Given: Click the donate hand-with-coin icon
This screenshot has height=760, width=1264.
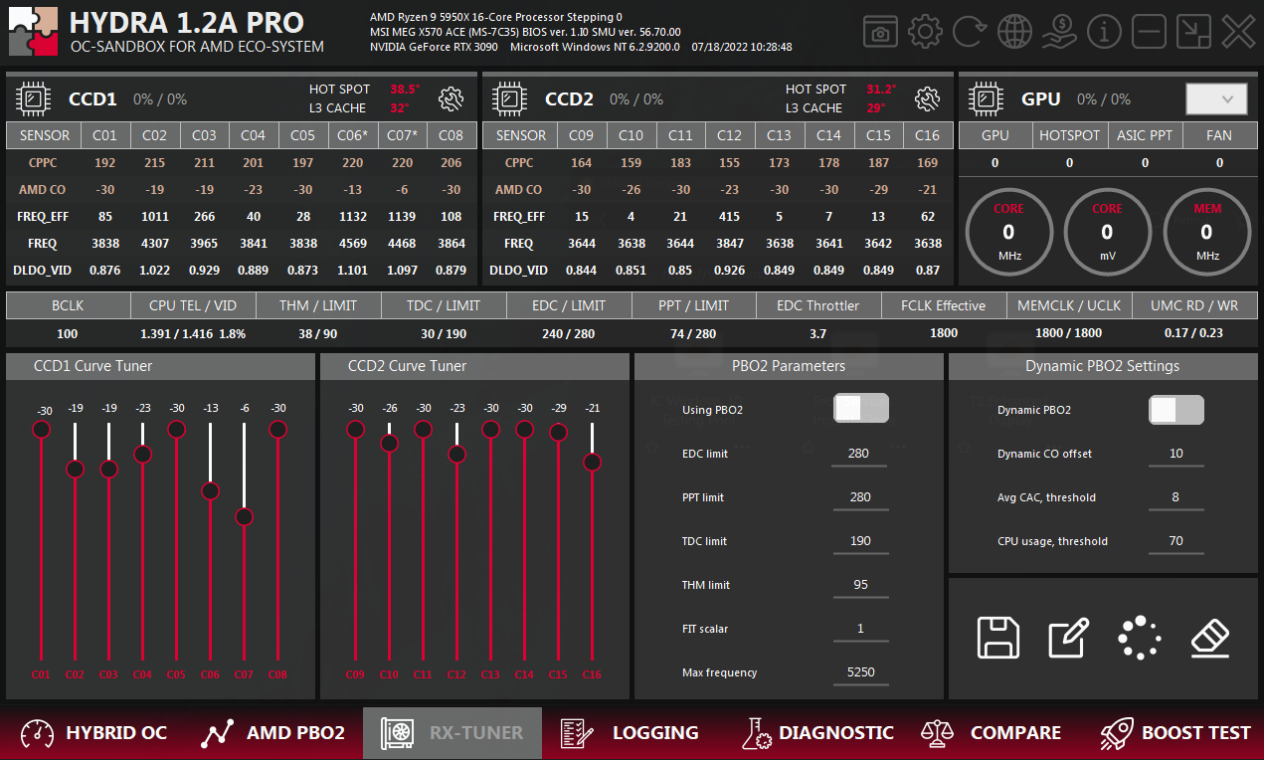Looking at the screenshot, I should pyautogui.click(x=1059, y=32).
